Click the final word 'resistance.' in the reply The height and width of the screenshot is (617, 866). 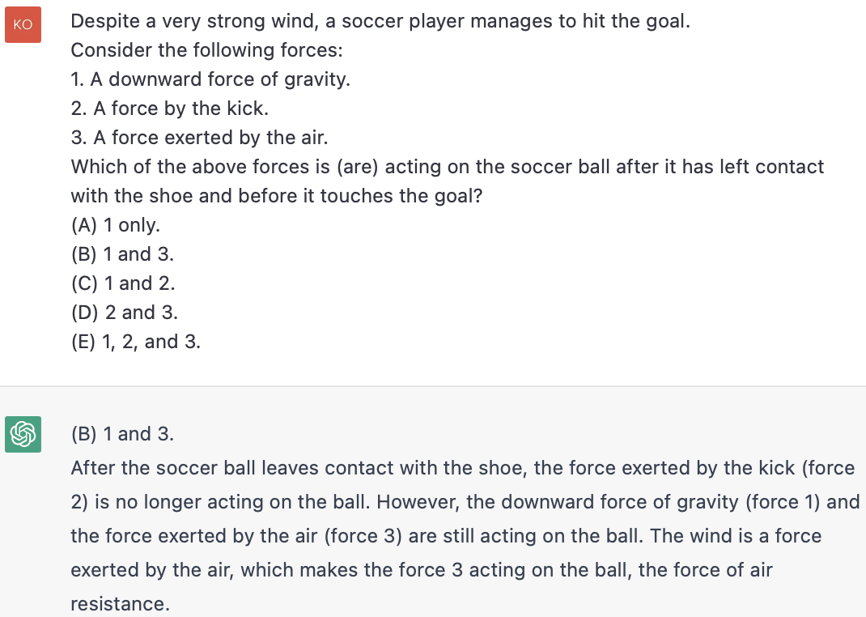[121, 604]
